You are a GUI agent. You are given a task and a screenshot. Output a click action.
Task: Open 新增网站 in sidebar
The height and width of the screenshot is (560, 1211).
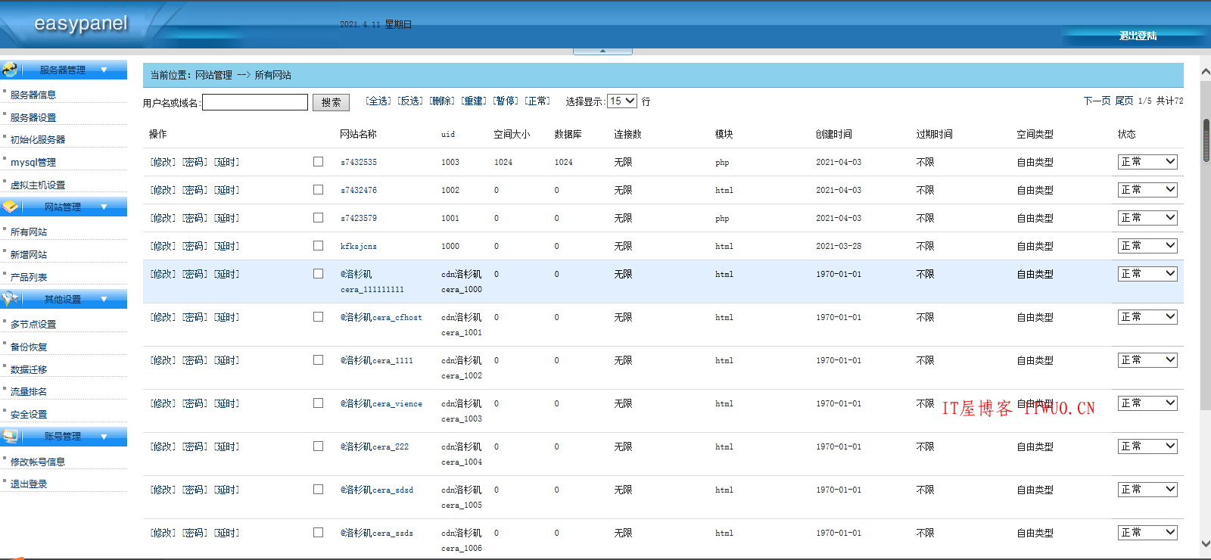tap(29, 254)
